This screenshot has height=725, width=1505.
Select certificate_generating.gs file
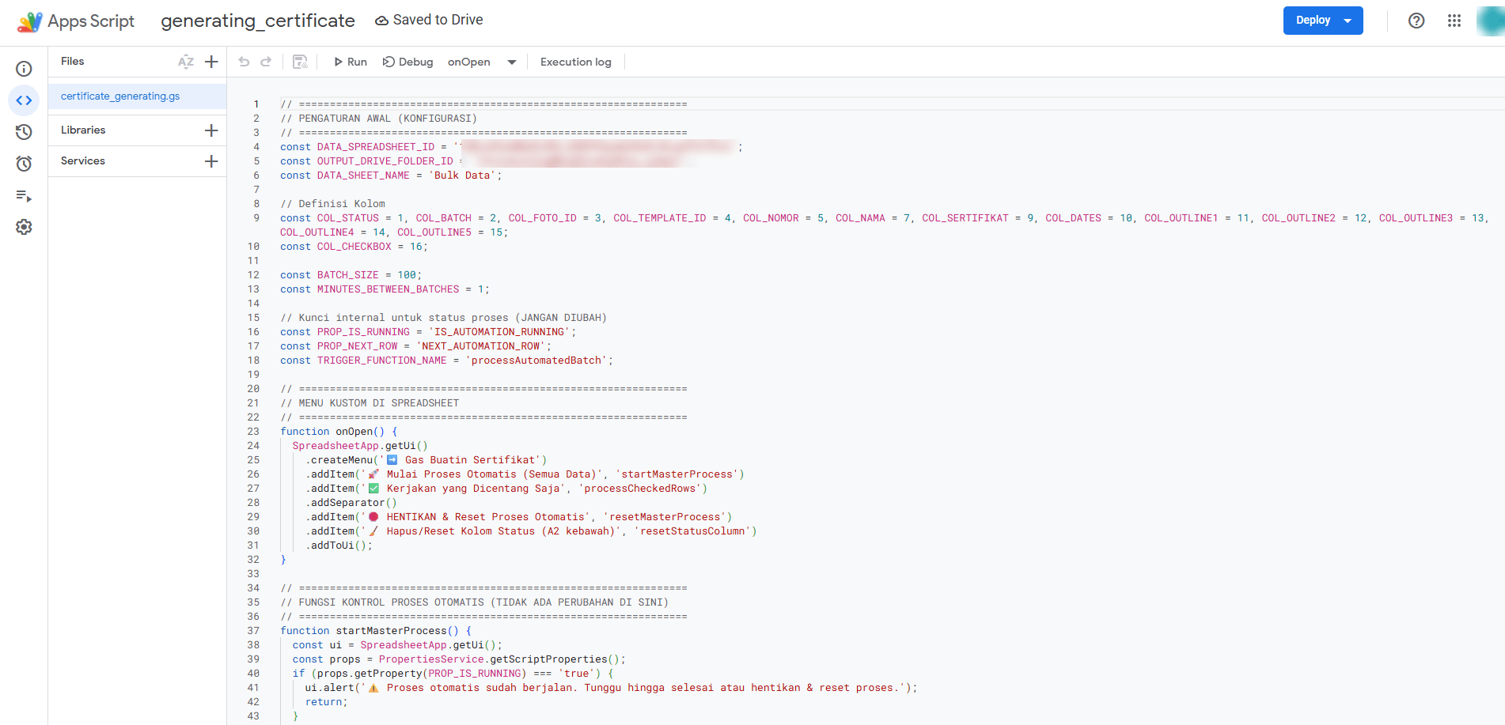(x=137, y=96)
